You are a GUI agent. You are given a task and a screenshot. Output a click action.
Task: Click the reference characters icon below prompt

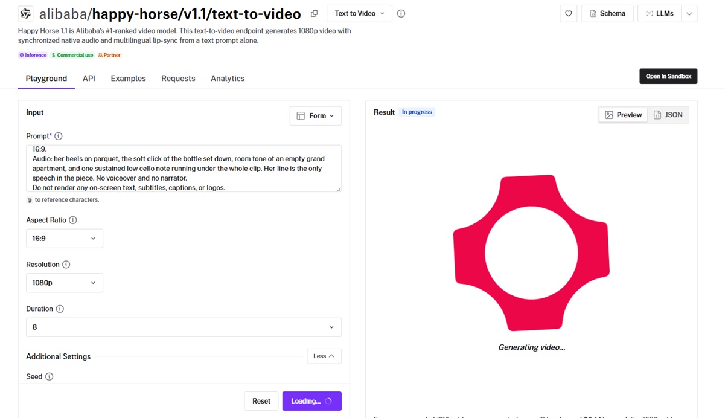(30, 200)
